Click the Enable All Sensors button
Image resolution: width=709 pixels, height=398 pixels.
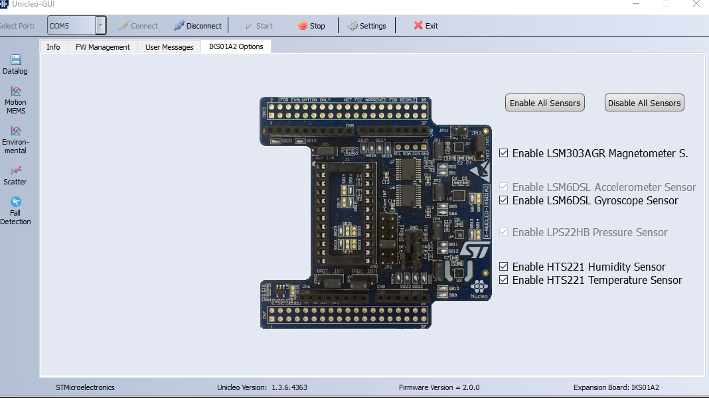click(545, 103)
